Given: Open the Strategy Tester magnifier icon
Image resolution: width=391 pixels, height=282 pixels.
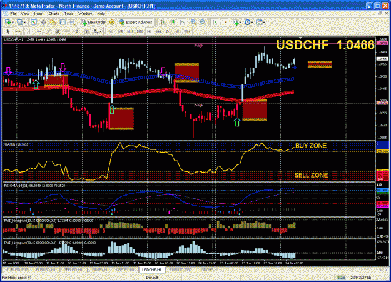Looking at the screenshot, I should (x=73, y=23).
